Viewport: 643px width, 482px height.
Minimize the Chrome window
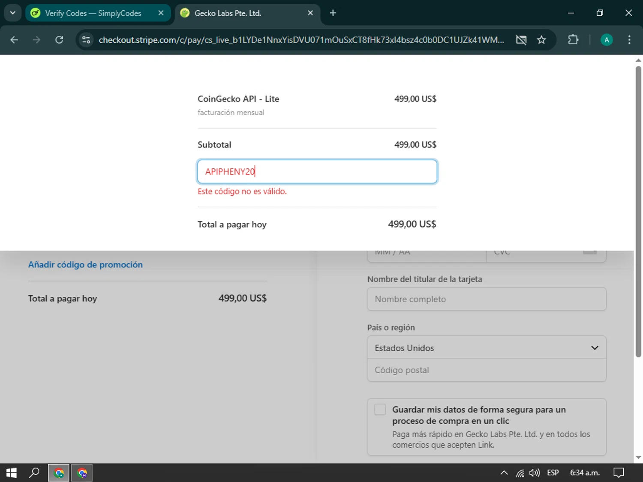(571, 13)
